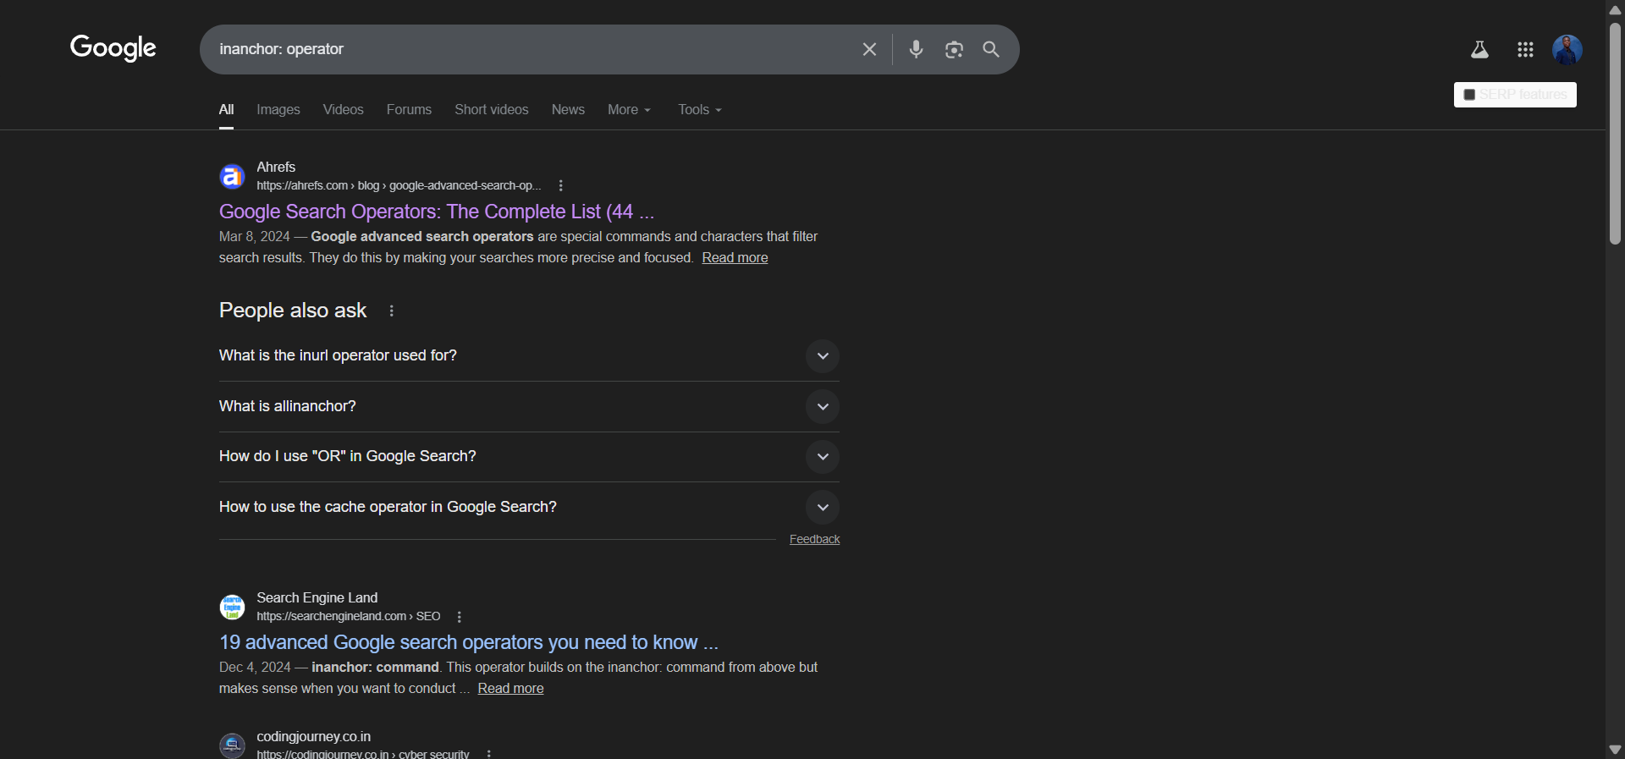Toggle the SERP features checkbox
The width and height of the screenshot is (1625, 759).
1469,95
